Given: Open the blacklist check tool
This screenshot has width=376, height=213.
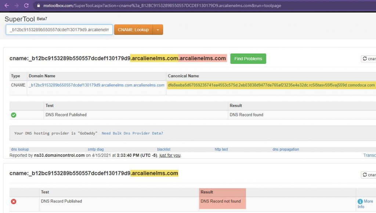Looking at the screenshot, I should click(163, 149).
